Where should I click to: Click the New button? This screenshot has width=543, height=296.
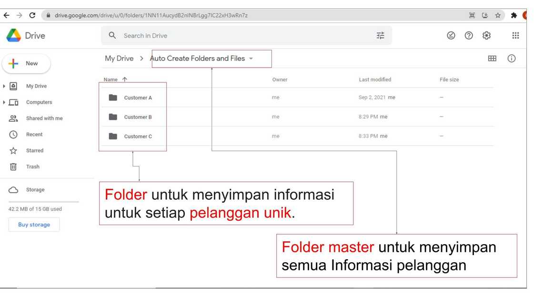tap(26, 64)
